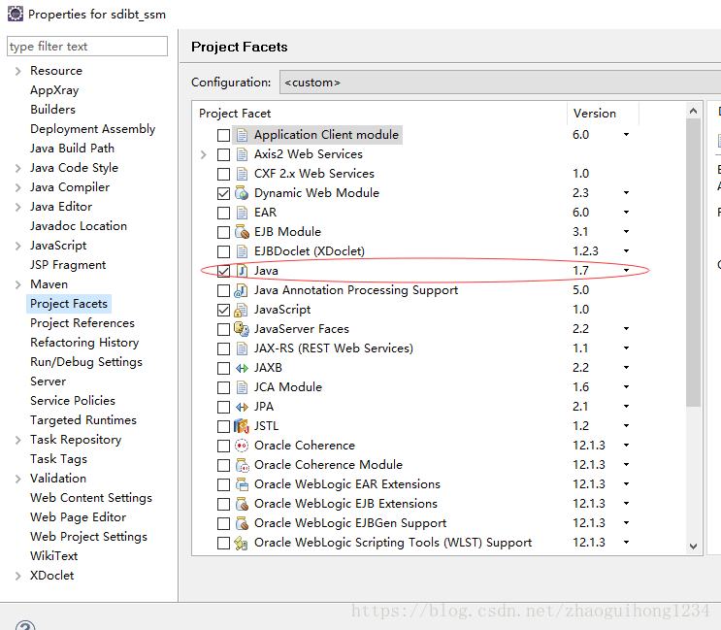Open the Web Project Settings page

pos(88,537)
